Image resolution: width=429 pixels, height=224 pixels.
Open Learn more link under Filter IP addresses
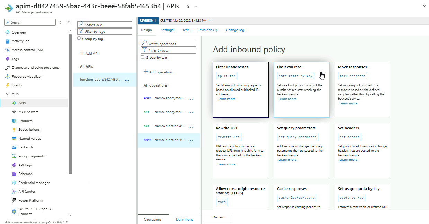[x=226, y=99]
